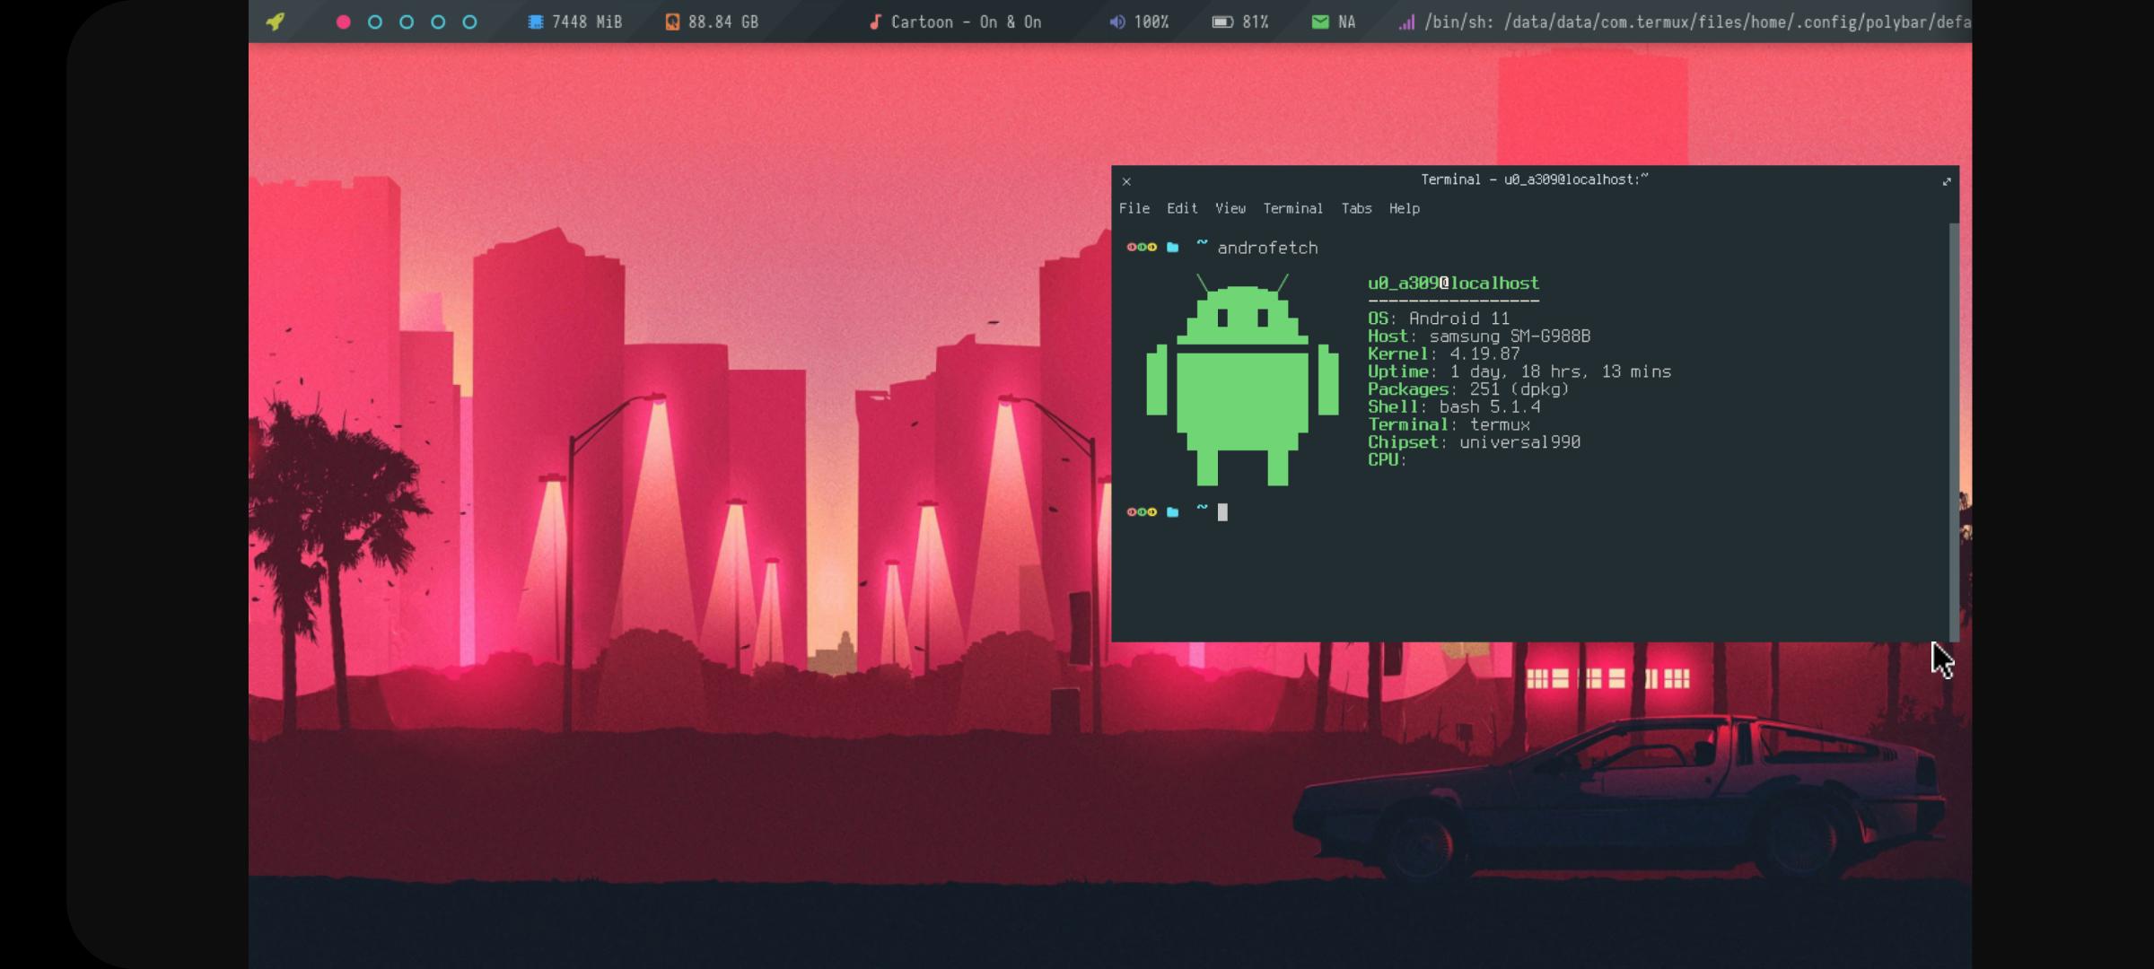Click the green envelope icon labeled NA
The height and width of the screenshot is (969, 2154).
(x=1319, y=21)
